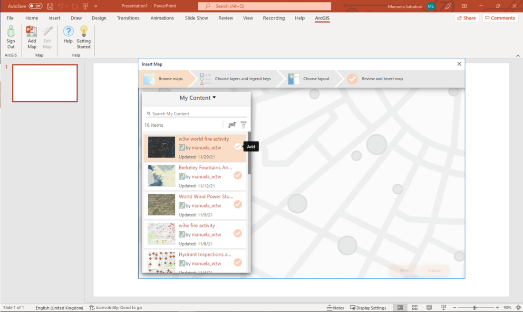Image resolution: width=523 pixels, height=312 pixels.
Task: Click the Add Map ribbon button
Action: click(32, 37)
